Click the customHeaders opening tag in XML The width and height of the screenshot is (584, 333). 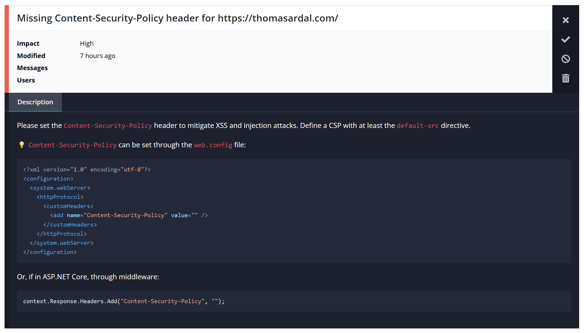[x=68, y=206]
